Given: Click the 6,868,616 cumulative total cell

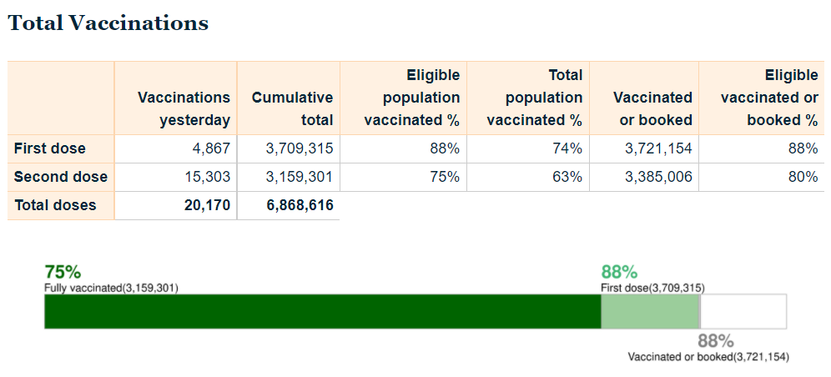Looking at the screenshot, I should (x=300, y=205).
